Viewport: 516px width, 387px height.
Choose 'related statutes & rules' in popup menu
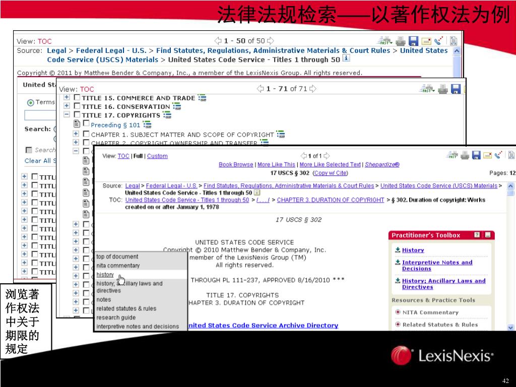tap(126, 308)
